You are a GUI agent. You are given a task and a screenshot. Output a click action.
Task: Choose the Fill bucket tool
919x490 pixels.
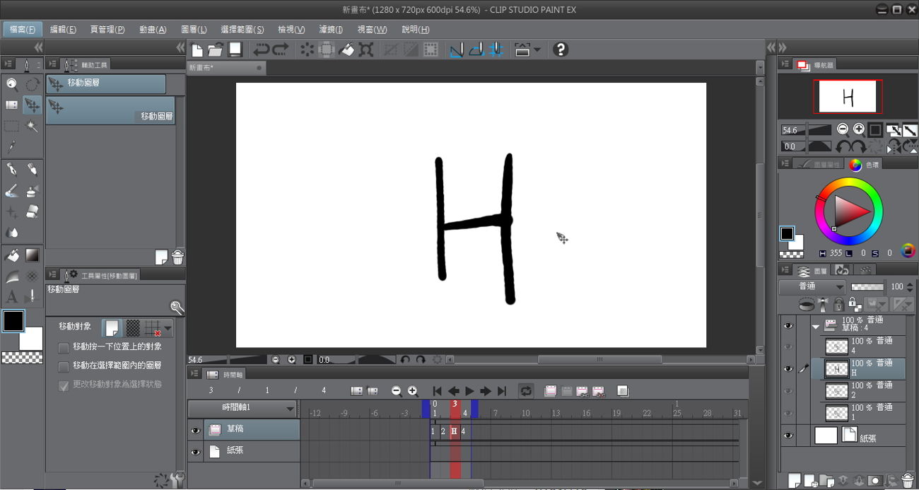point(11,255)
